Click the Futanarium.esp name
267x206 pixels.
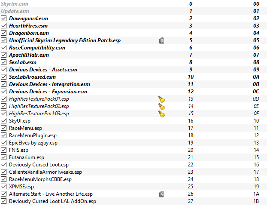click(27, 157)
